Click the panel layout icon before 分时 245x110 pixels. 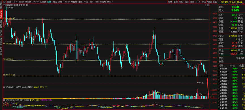point(4,2)
